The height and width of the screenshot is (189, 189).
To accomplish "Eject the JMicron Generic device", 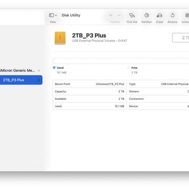I will [x=39, y=71].
